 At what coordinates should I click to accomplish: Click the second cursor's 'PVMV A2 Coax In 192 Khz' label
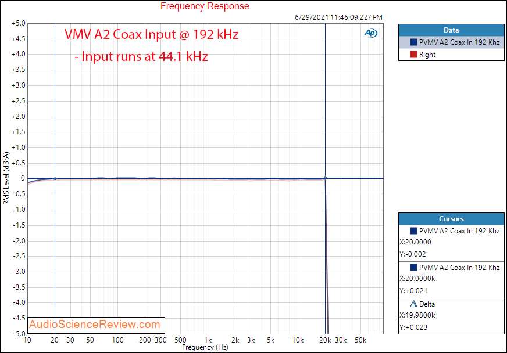click(459, 268)
